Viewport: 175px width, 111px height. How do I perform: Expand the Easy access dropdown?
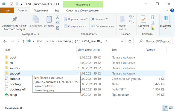click(x=134, y=22)
